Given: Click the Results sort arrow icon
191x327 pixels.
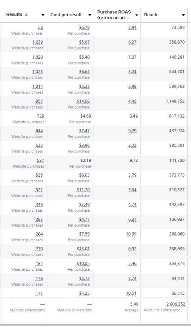Looking at the screenshot, I should click(x=26, y=14).
